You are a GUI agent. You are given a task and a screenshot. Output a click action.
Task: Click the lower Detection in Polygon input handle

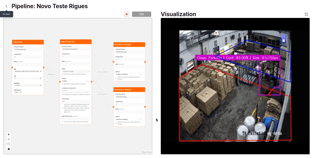click(114, 107)
